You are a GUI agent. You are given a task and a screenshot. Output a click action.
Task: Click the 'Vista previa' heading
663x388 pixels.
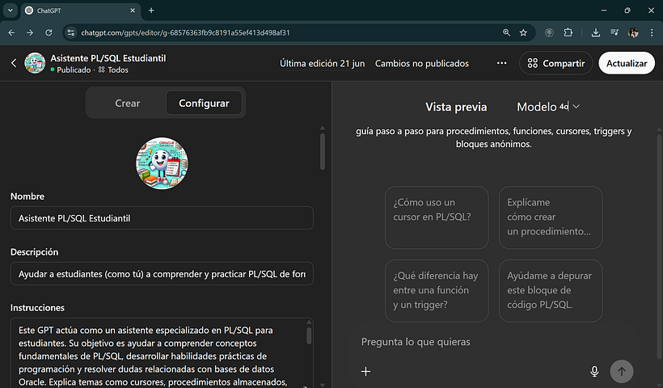pos(456,107)
